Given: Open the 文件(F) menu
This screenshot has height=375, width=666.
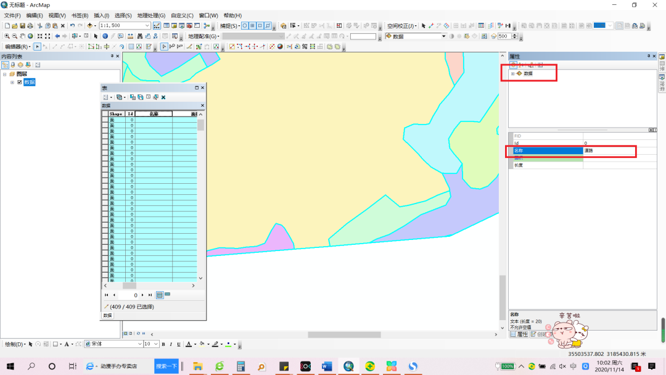Looking at the screenshot, I should point(12,15).
